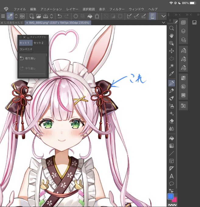The height and width of the screenshot is (207, 200).
Task: Open the tool palette menu button
Action: (170, 20)
